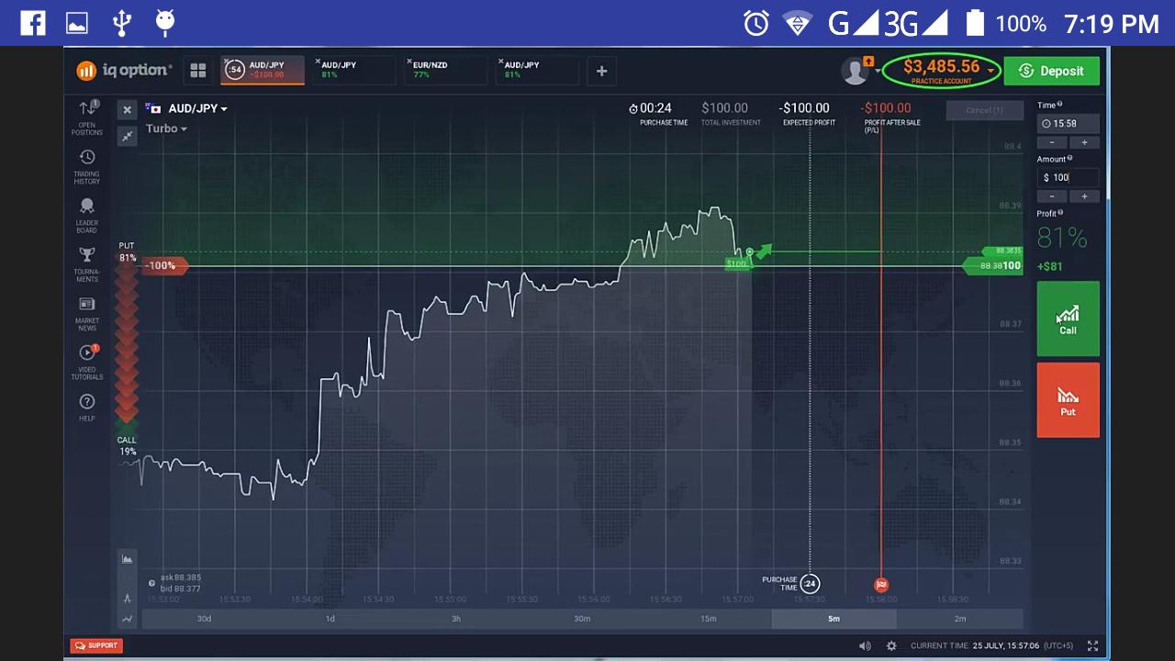This screenshot has width=1175, height=661.
Task: Open the profile menu arrow beside avatar
Action: (x=878, y=71)
